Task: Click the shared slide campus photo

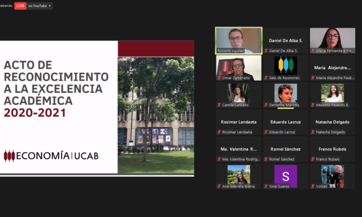Action: pos(156,115)
